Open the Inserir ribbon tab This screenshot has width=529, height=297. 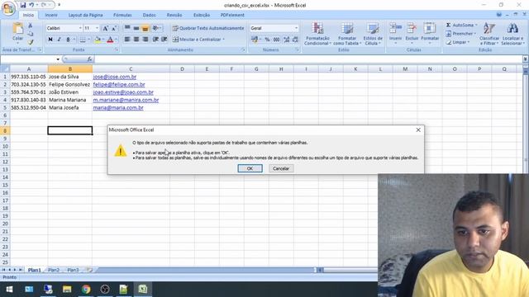click(51, 15)
